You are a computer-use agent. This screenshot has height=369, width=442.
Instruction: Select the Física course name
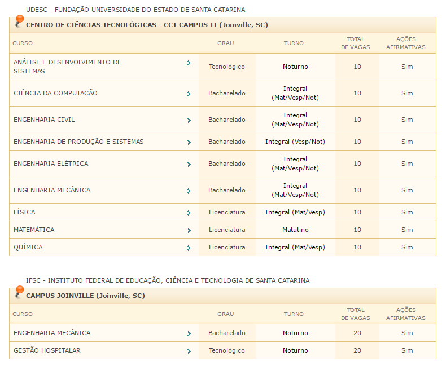click(x=24, y=212)
